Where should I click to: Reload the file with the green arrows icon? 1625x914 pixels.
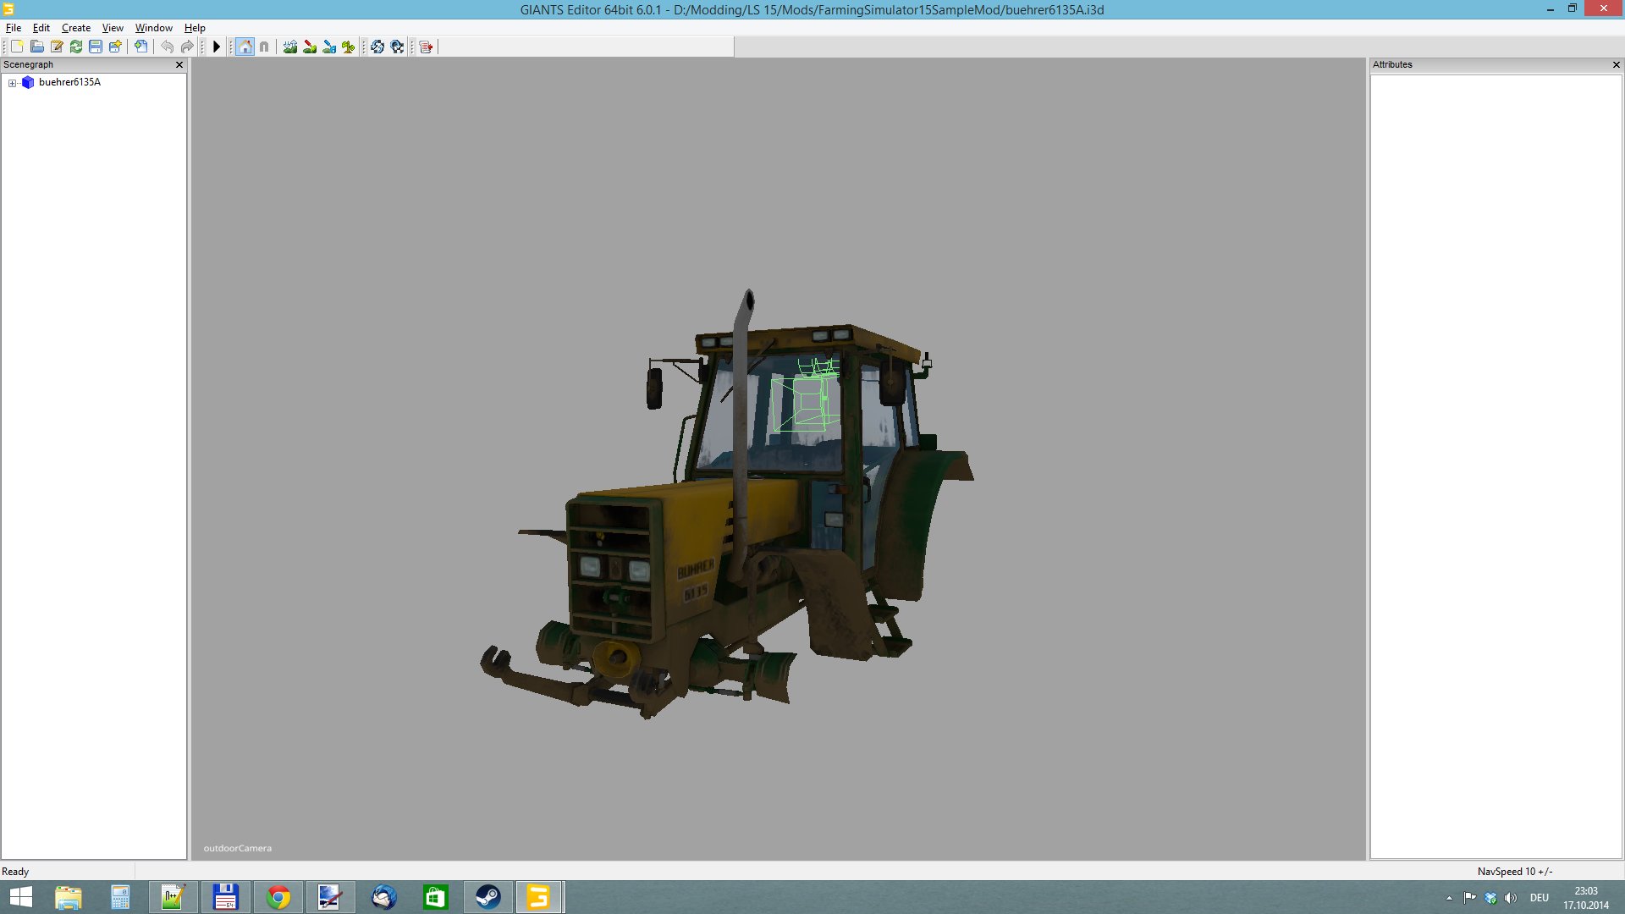pyautogui.click(x=76, y=47)
